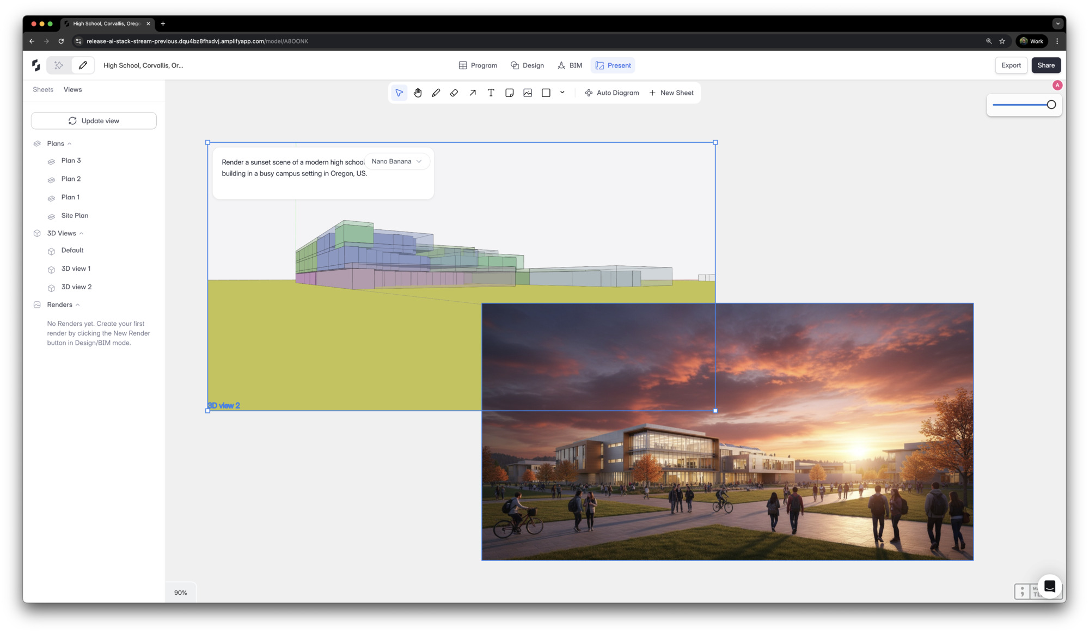The width and height of the screenshot is (1089, 633).
Task: Run Auto Diagram
Action: [611, 93]
